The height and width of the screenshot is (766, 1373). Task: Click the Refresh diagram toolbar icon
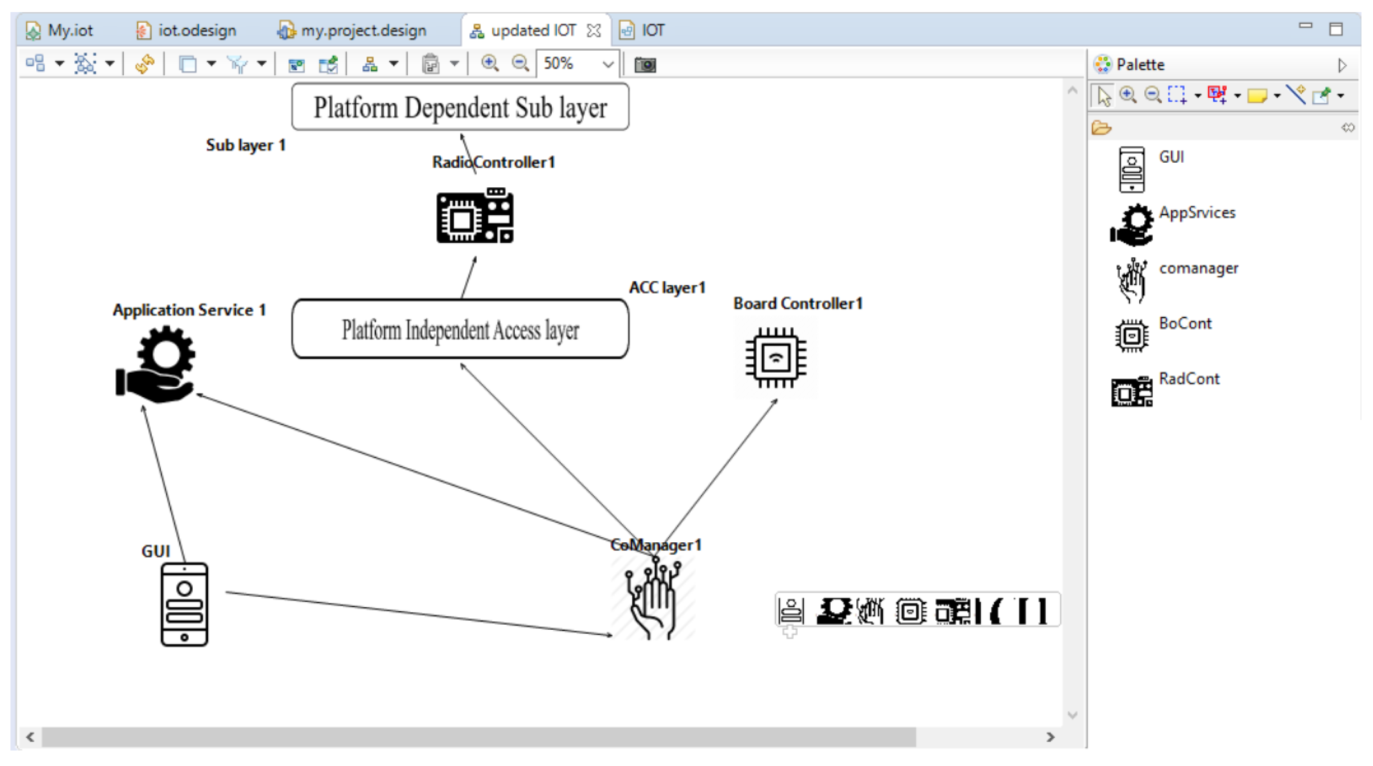pyautogui.click(x=144, y=64)
